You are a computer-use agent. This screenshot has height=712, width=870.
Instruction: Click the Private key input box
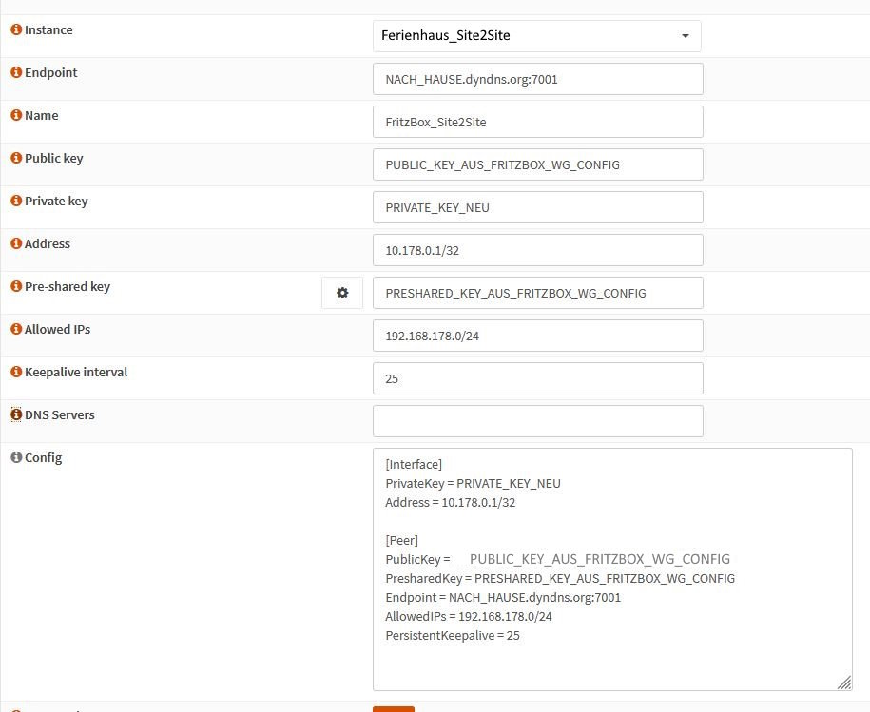point(537,208)
